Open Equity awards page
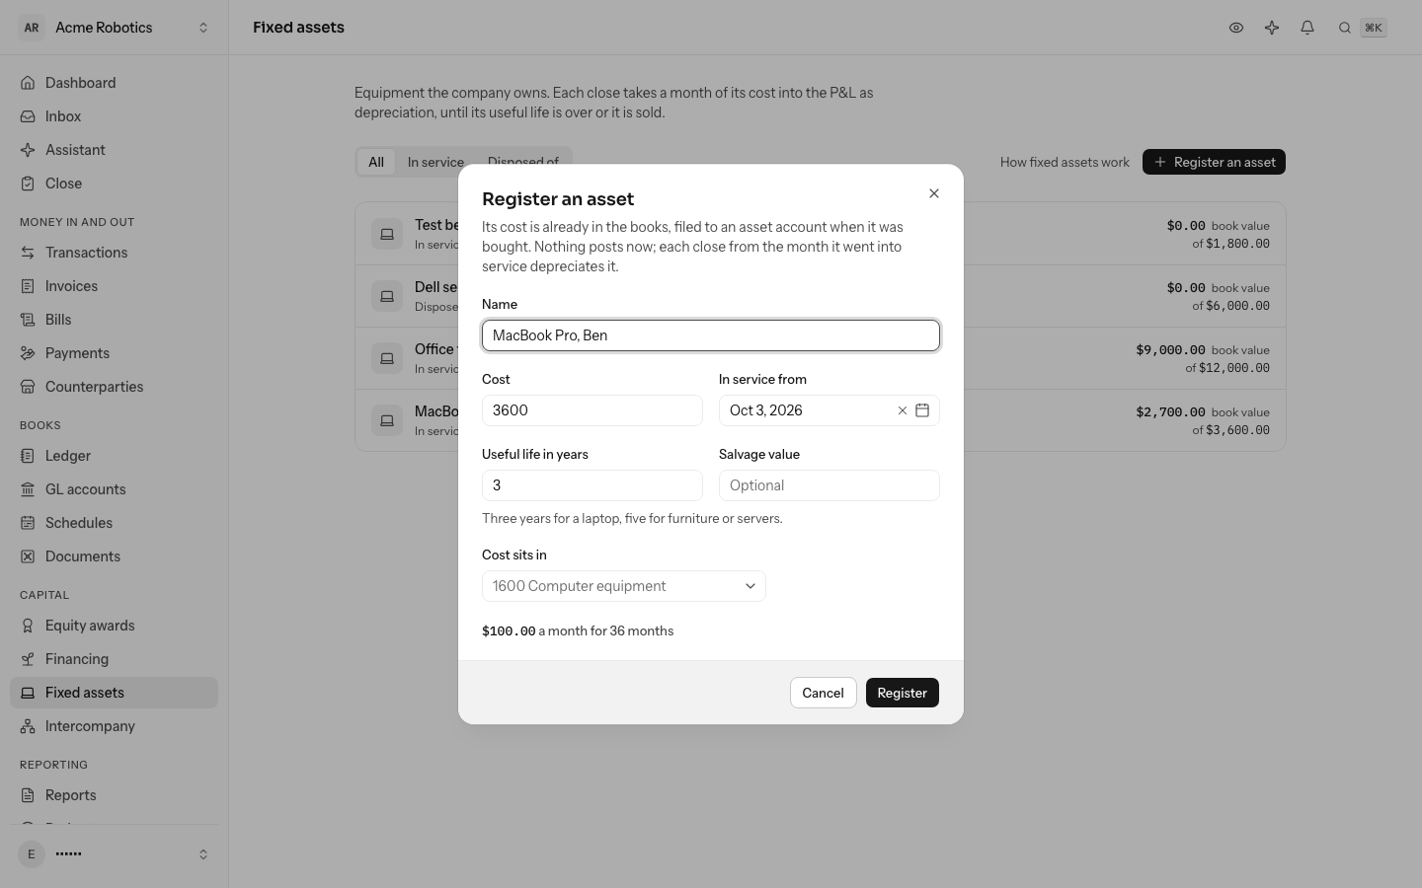The image size is (1422, 888). 114,626
